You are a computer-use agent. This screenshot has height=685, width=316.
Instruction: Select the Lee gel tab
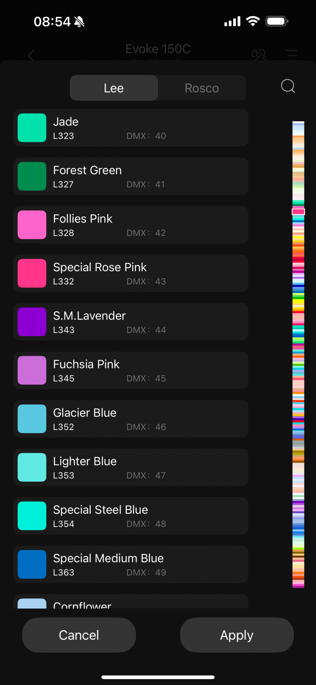pos(114,88)
